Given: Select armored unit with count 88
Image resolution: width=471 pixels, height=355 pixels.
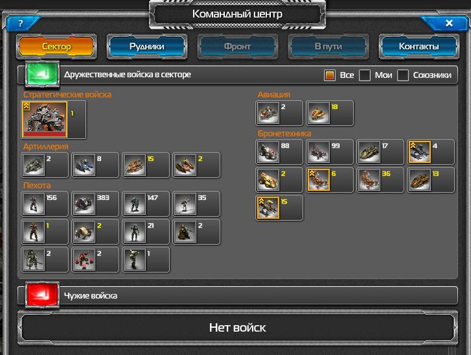Looking at the screenshot, I should pos(279,152).
